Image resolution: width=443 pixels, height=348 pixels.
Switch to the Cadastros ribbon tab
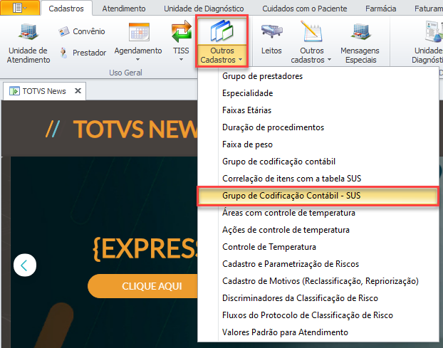pos(66,9)
